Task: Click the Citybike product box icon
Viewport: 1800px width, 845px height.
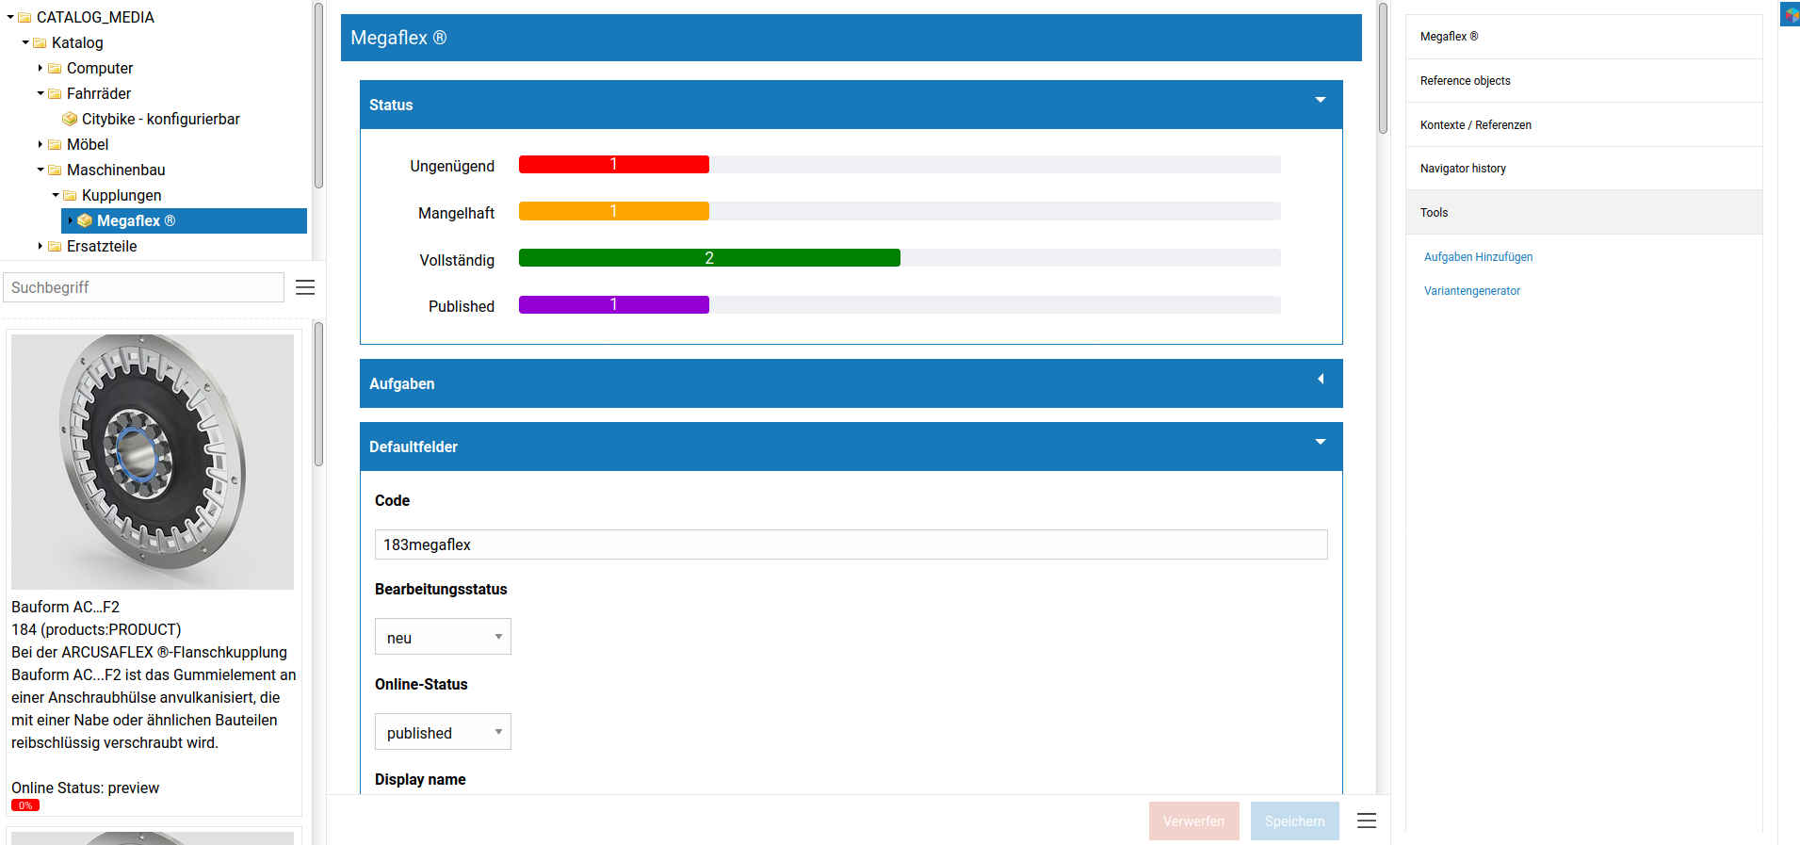Action: (x=70, y=119)
